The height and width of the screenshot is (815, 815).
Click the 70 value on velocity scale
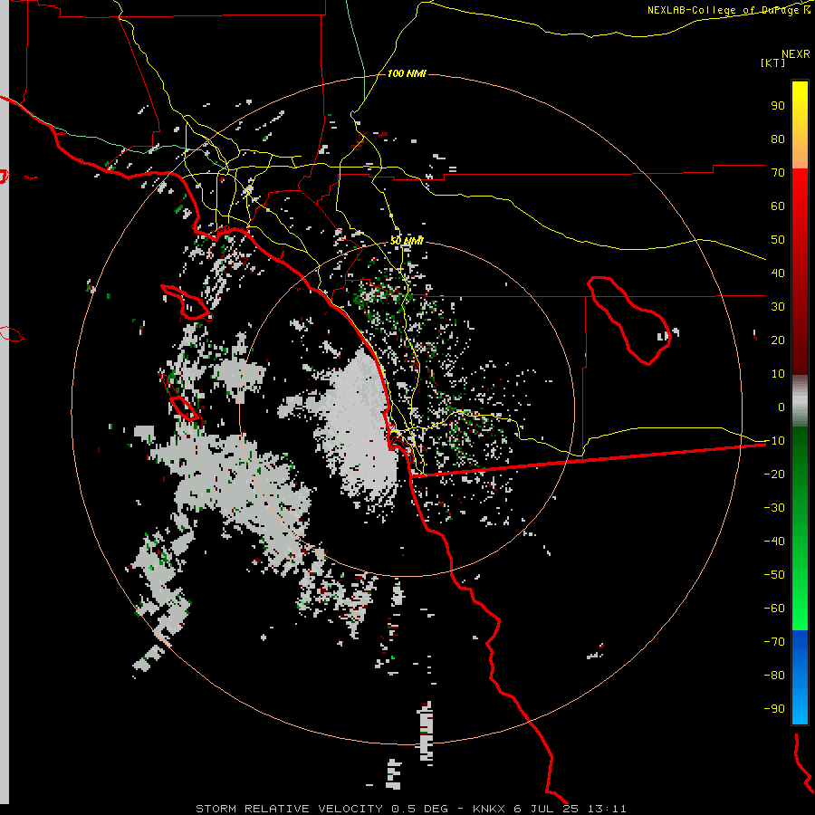point(778,173)
